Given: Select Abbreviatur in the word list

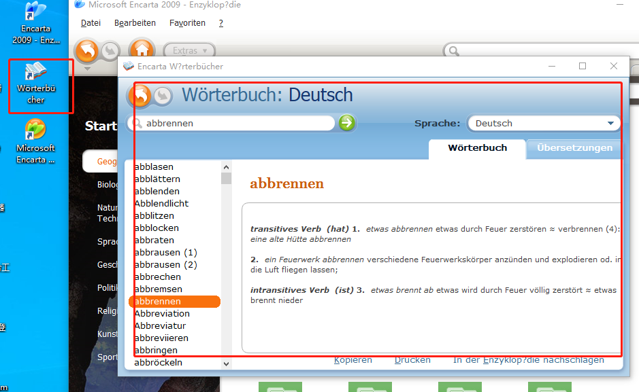Looking at the screenshot, I should pos(160,325).
